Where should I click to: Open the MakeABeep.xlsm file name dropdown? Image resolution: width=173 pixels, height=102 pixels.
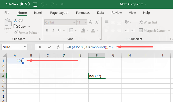tap(146, 4)
